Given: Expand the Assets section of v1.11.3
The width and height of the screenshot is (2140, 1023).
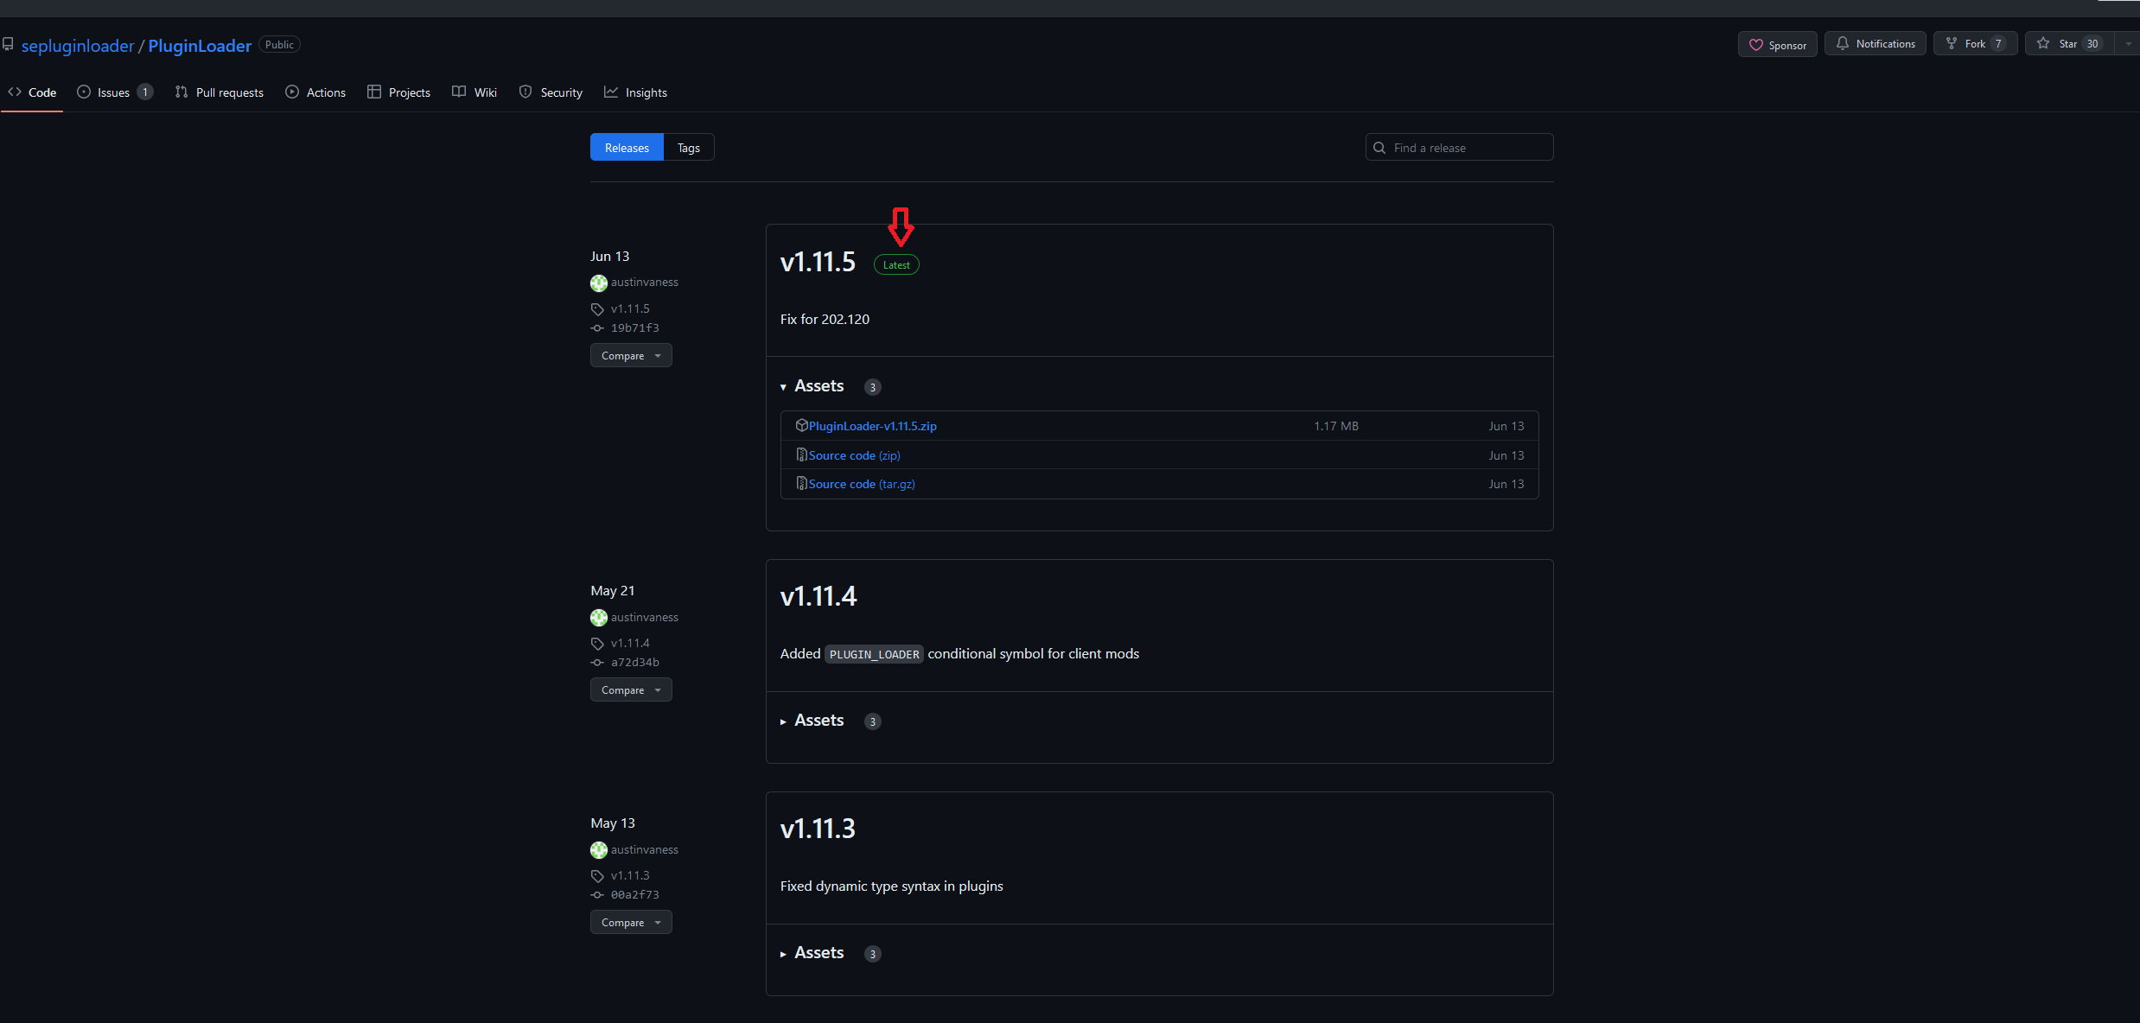Looking at the screenshot, I should 812,953.
